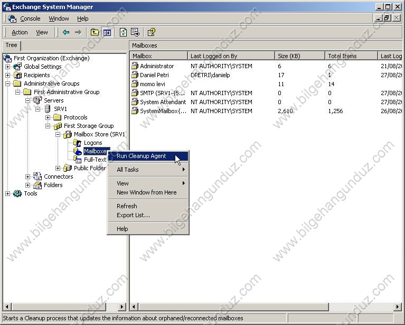Toggle the Show/Hide Console Tree icon
This screenshot has height=325, width=405.
107,32
